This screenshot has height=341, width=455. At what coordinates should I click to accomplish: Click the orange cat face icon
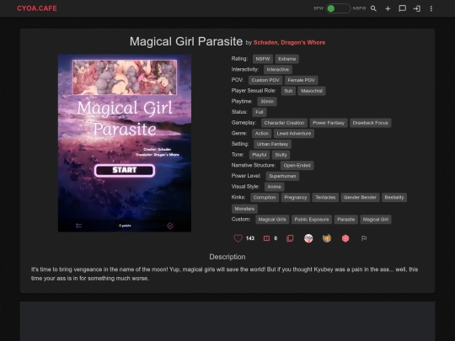pos(327,238)
